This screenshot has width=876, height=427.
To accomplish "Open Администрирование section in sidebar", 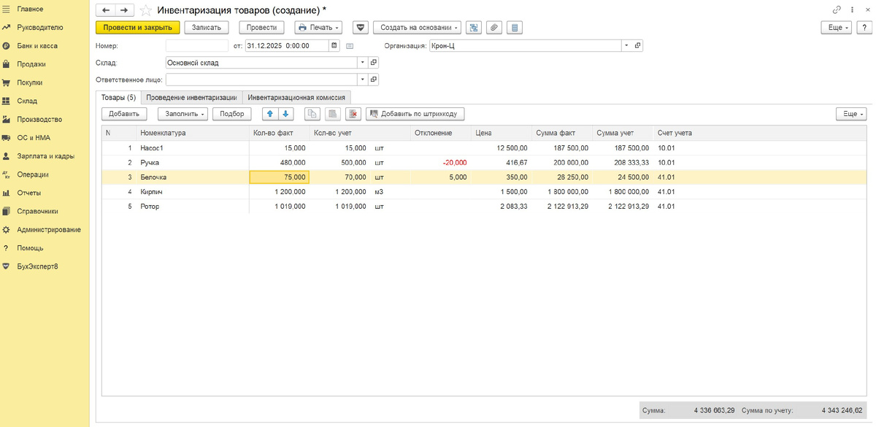I will [x=49, y=229].
